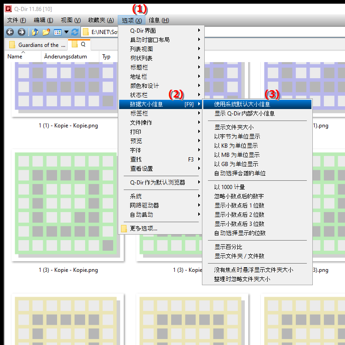The image size is (345, 345).
Task: Toggle 没有焦点时悬浮显示文件夹大小 option
Action: (x=257, y=270)
